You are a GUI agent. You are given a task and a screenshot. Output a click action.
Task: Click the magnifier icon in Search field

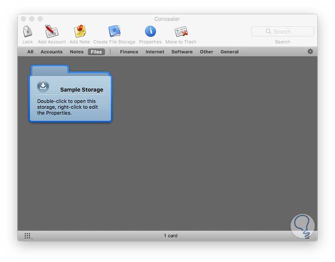pos(268,31)
